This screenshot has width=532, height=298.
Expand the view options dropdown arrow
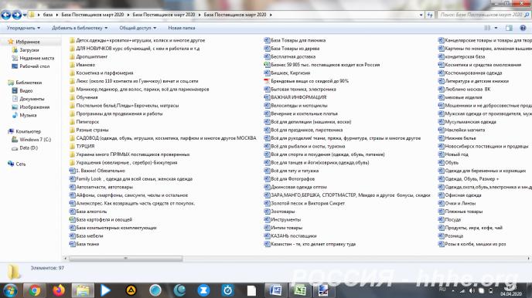[496, 28]
